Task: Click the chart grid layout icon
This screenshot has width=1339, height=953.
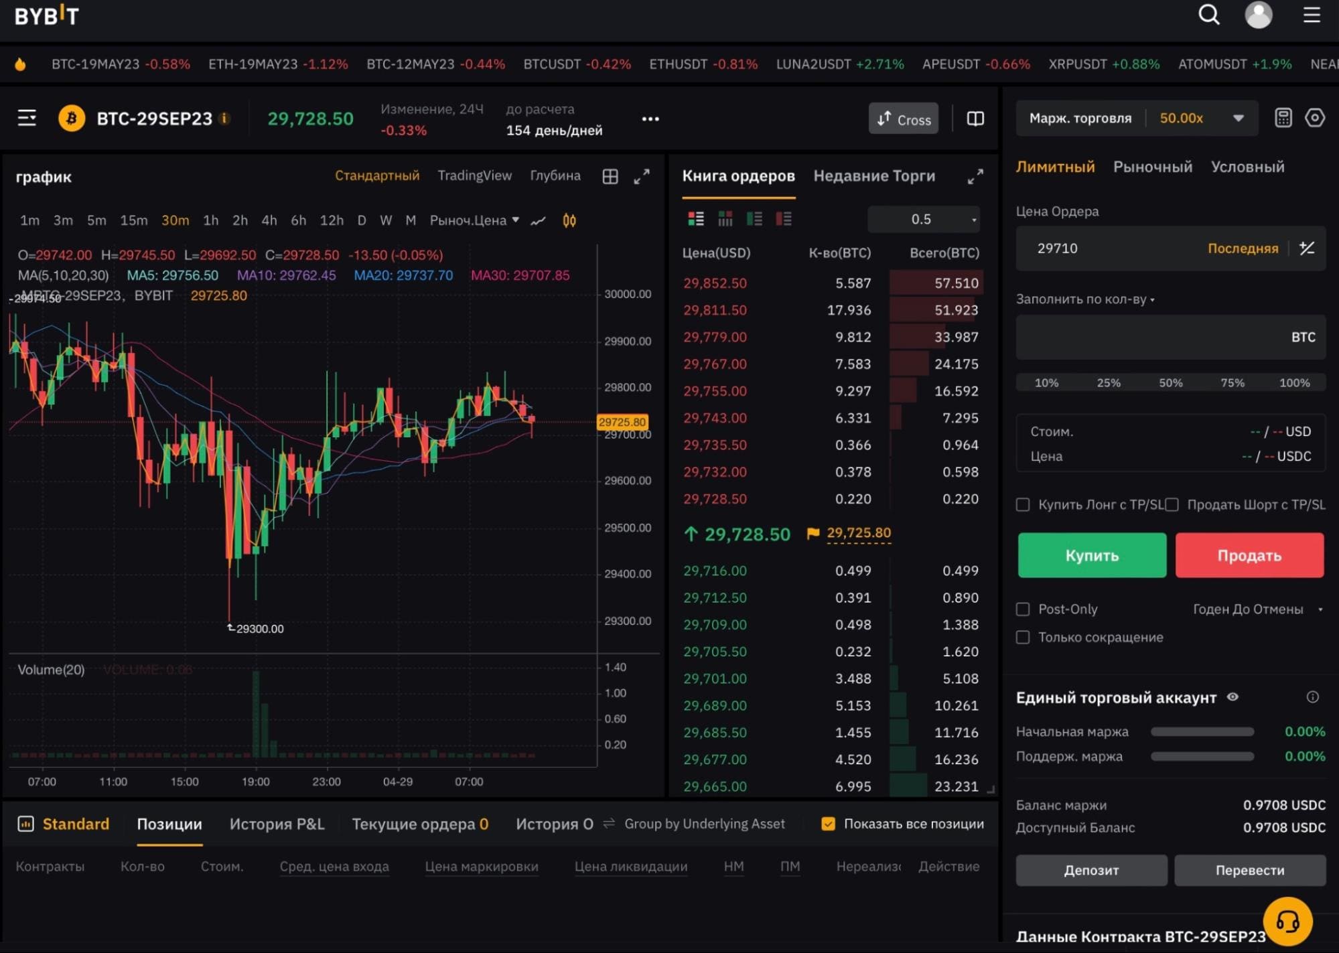Action: tap(610, 176)
